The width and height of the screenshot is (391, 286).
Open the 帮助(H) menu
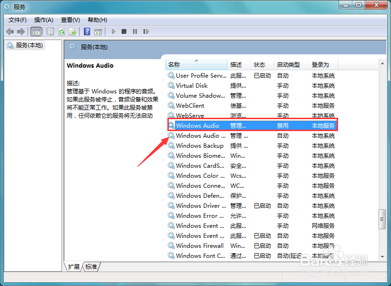97,20
